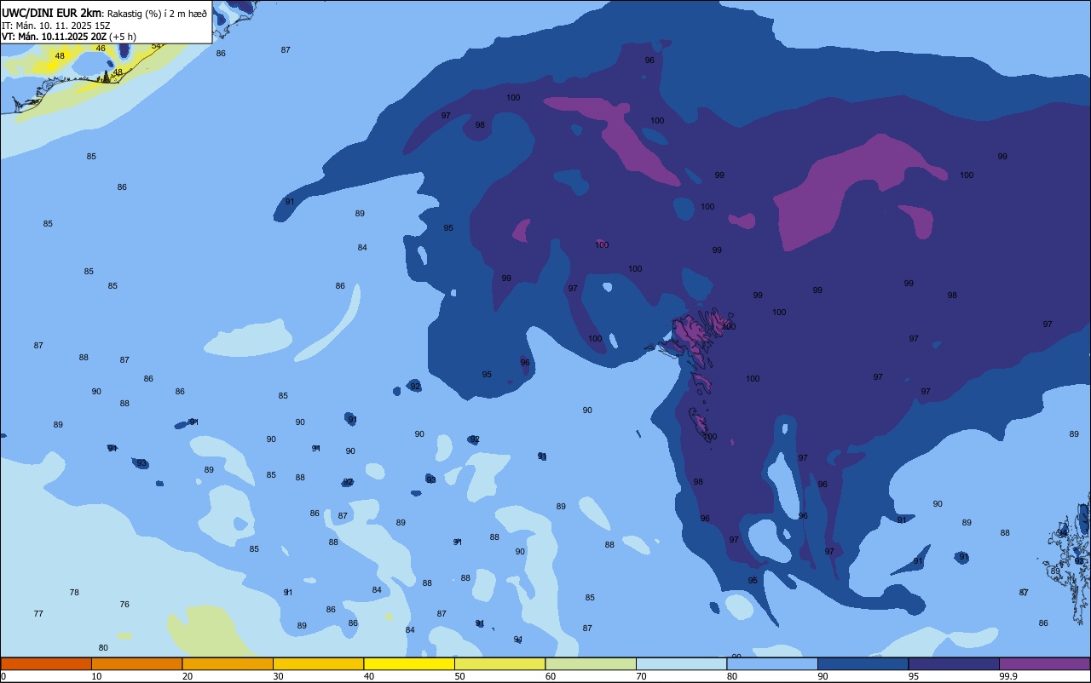Click the dark indigo 95–99.9 legend swatch
Viewport: 1091px width, 683px height.
(954, 663)
